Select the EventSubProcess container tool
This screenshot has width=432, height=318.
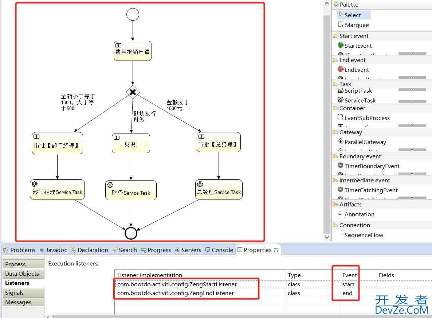365,118
